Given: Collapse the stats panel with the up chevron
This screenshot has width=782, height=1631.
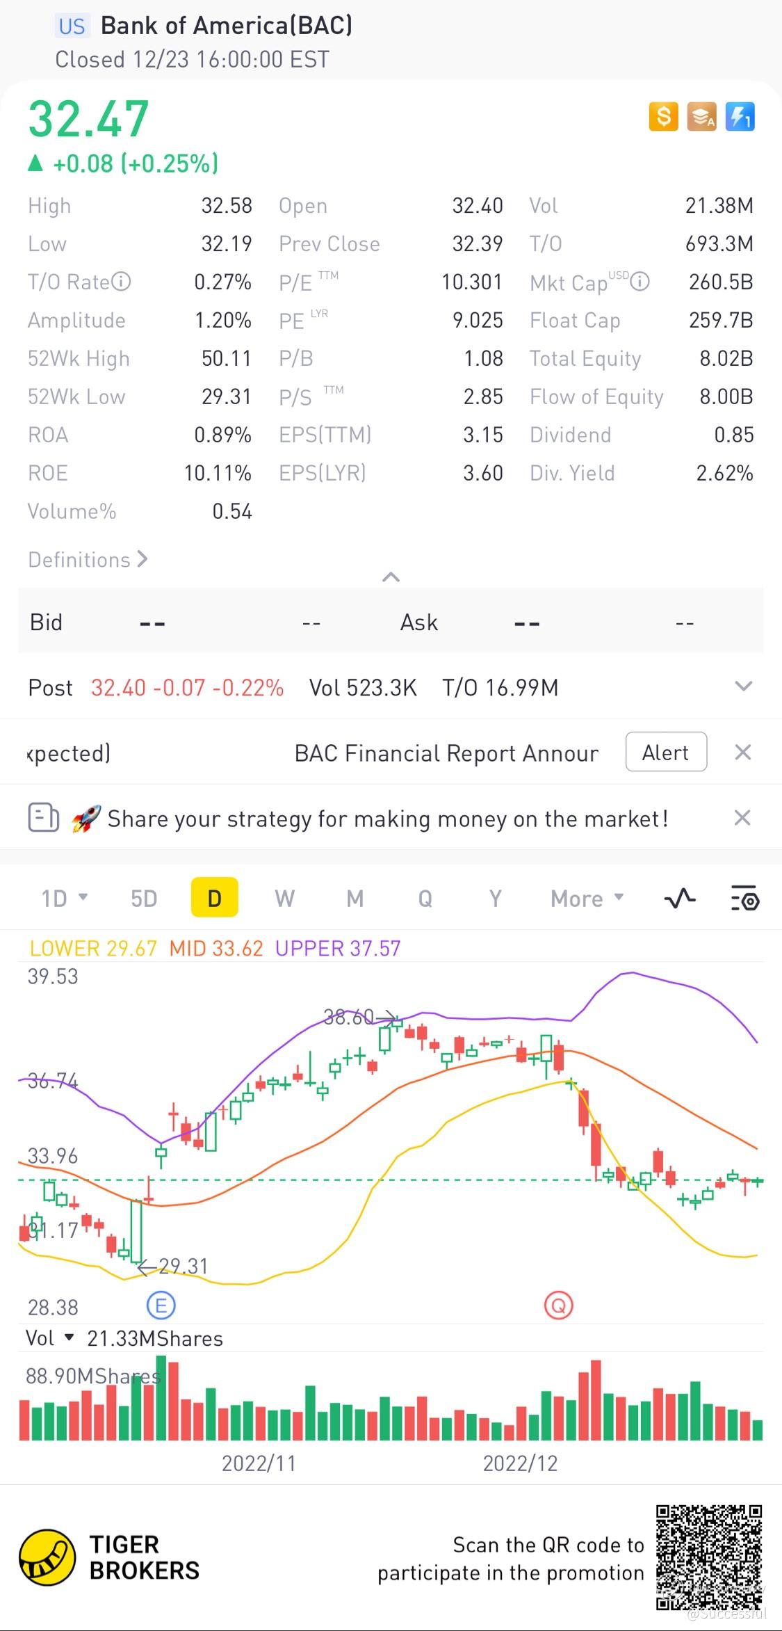Looking at the screenshot, I should 391,577.
